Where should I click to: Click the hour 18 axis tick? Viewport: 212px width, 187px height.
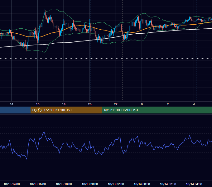64,104
